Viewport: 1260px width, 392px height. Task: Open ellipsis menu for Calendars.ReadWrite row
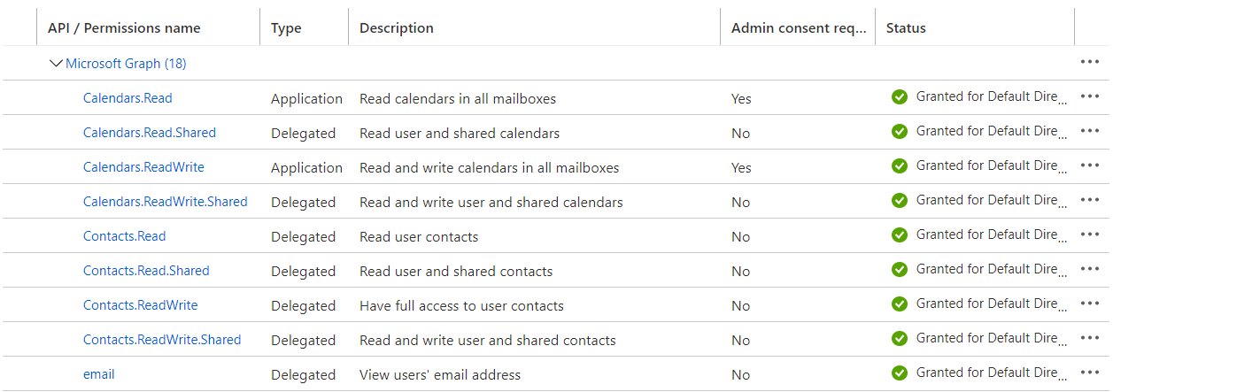coord(1090,165)
